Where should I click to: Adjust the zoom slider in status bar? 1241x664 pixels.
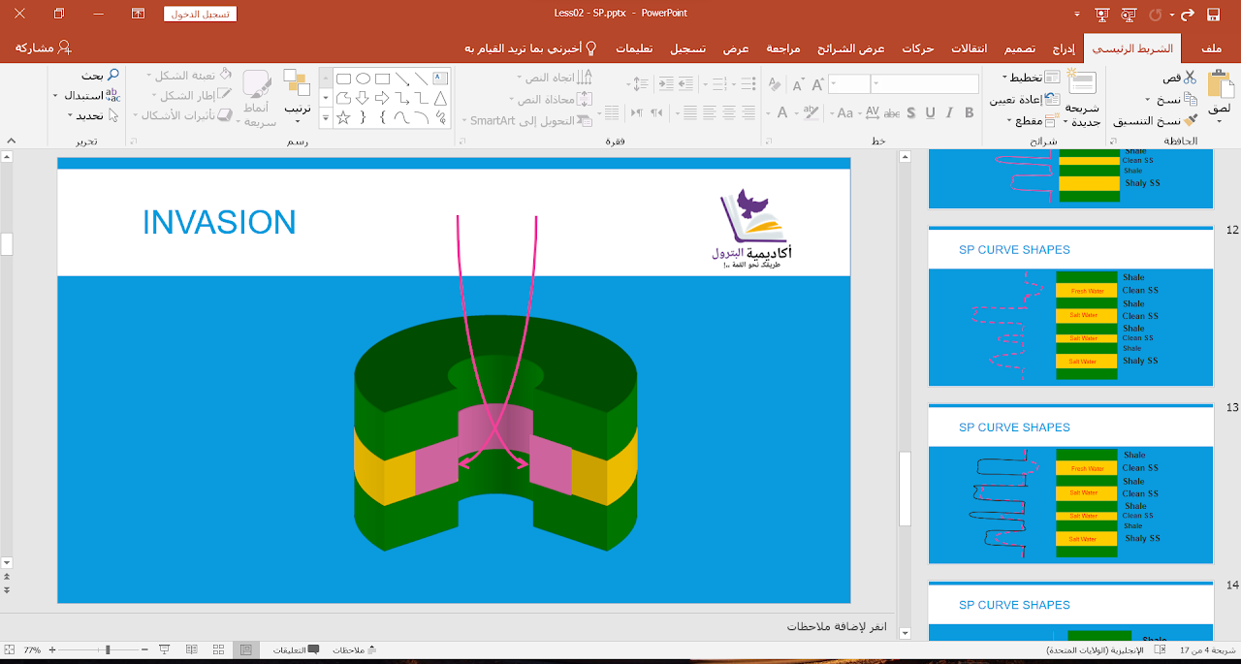(x=108, y=649)
